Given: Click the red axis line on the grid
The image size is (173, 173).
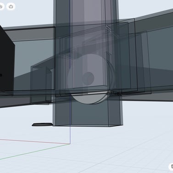Looking at the screenshot, I should point(35,141).
